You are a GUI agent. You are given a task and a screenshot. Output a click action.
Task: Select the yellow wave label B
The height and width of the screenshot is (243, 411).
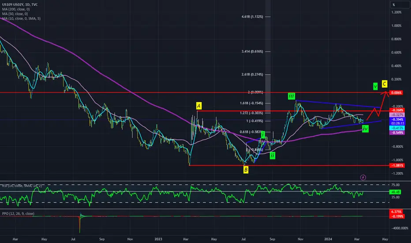[246, 170]
